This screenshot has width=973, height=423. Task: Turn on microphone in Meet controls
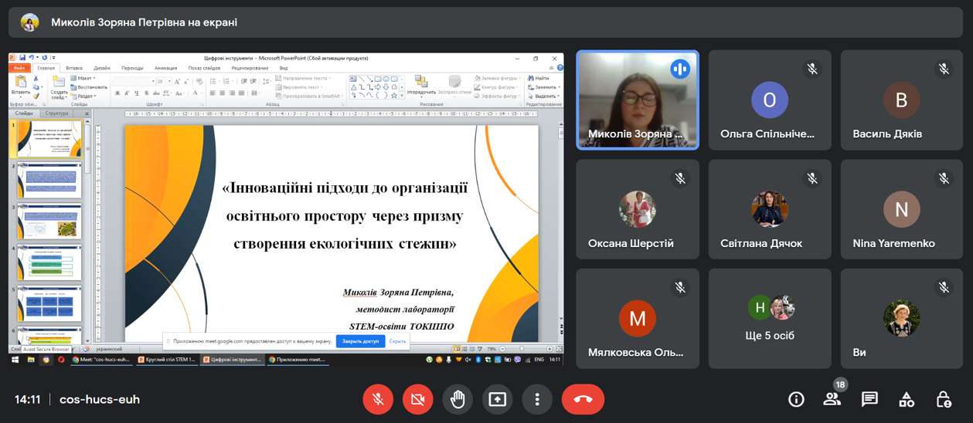pyautogui.click(x=378, y=399)
